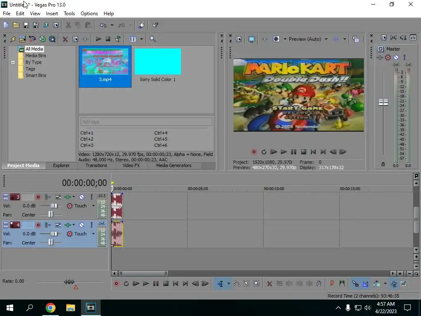Image resolution: width=421 pixels, height=316 pixels.
Task: Open the Tools menu
Action: (x=69, y=14)
